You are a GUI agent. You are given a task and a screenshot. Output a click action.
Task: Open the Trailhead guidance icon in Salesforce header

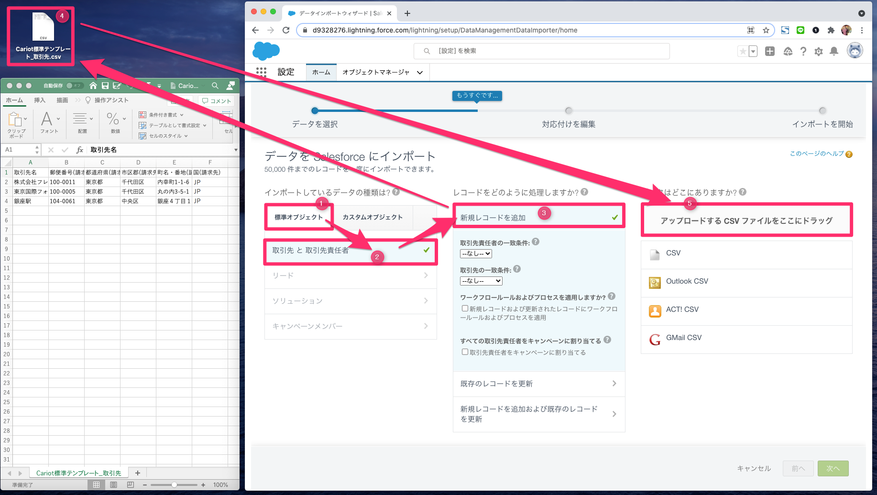click(788, 51)
